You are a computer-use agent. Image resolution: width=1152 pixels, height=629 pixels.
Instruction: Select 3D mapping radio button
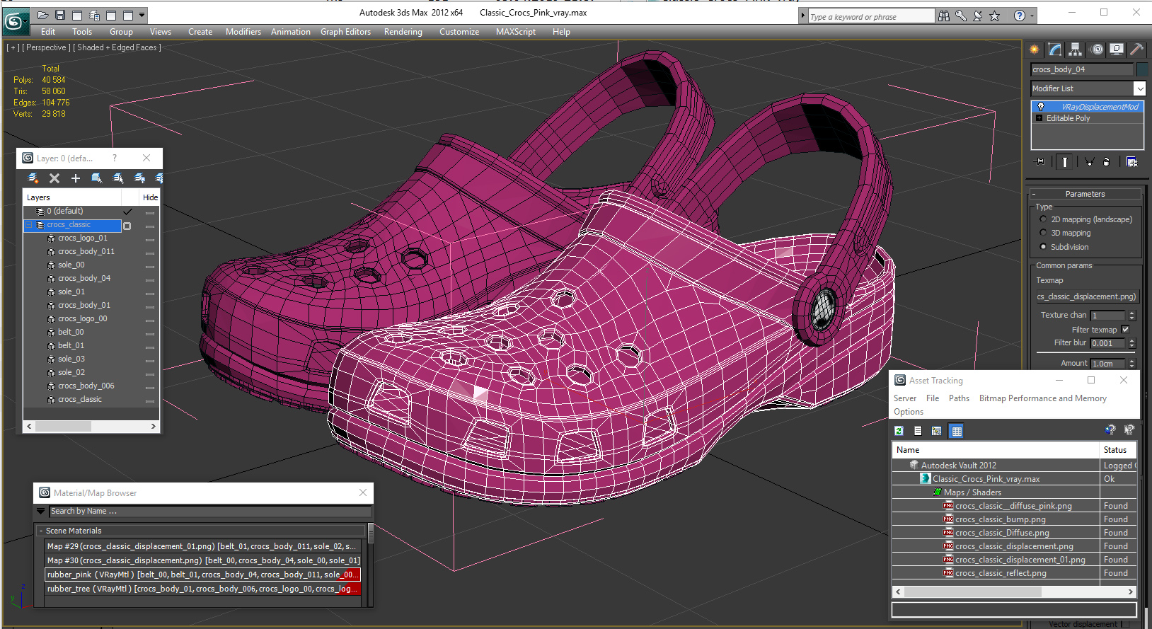coord(1043,233)
